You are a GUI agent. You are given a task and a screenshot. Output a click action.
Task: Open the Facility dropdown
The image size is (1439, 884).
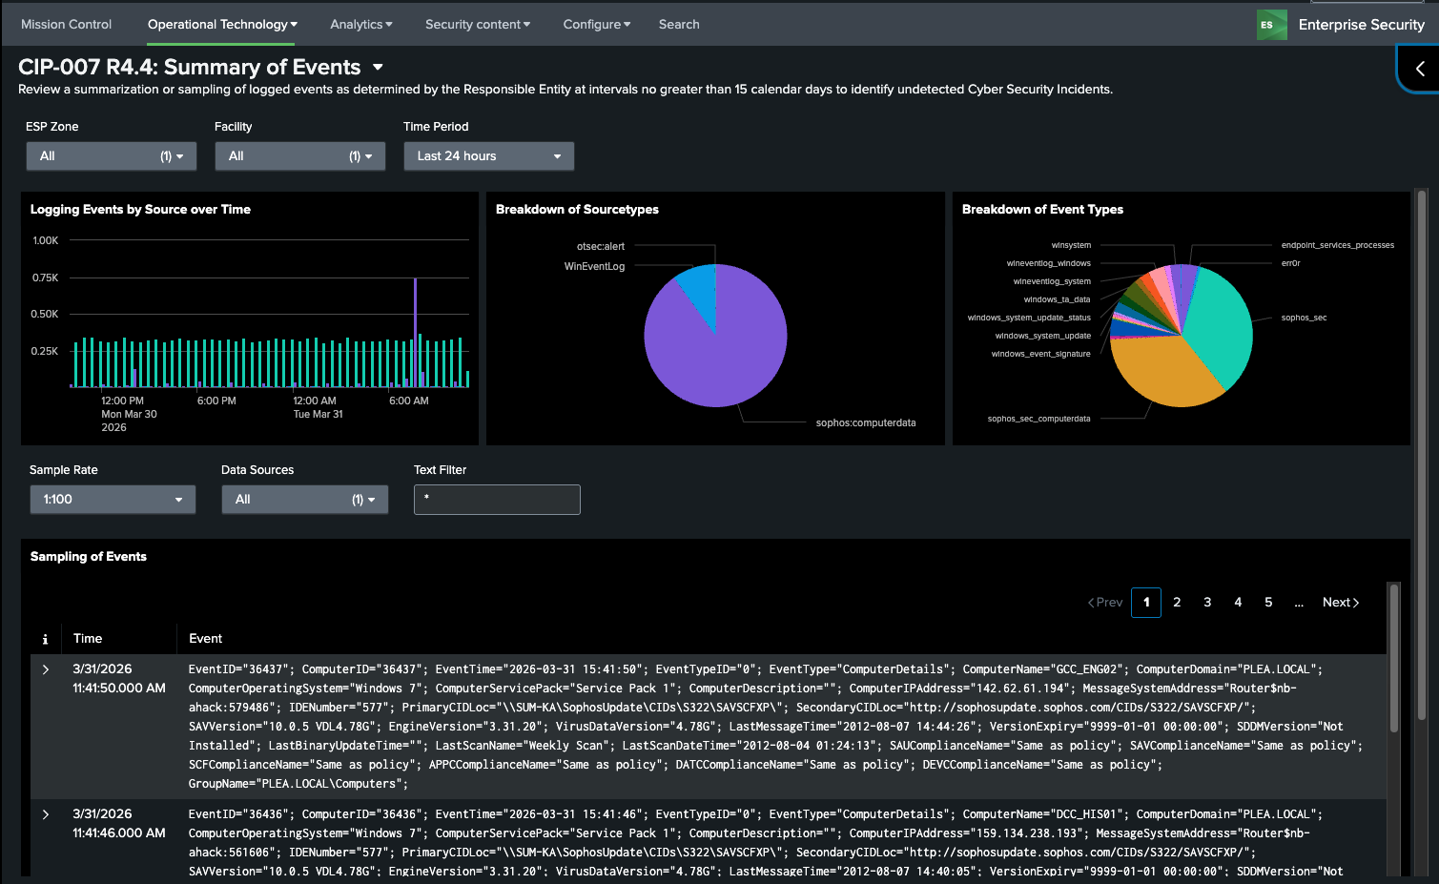coord(299,156)
